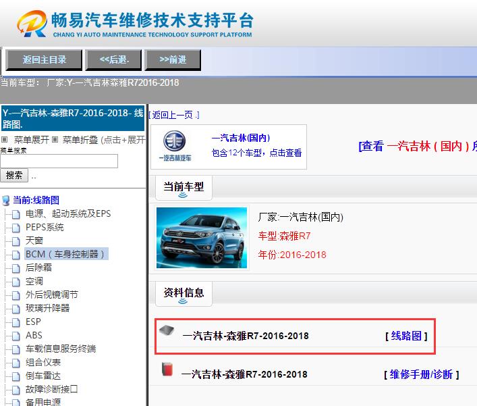Open the 天窗 wiring diagram entry
477x406 pixels.
tap(34, 240)
